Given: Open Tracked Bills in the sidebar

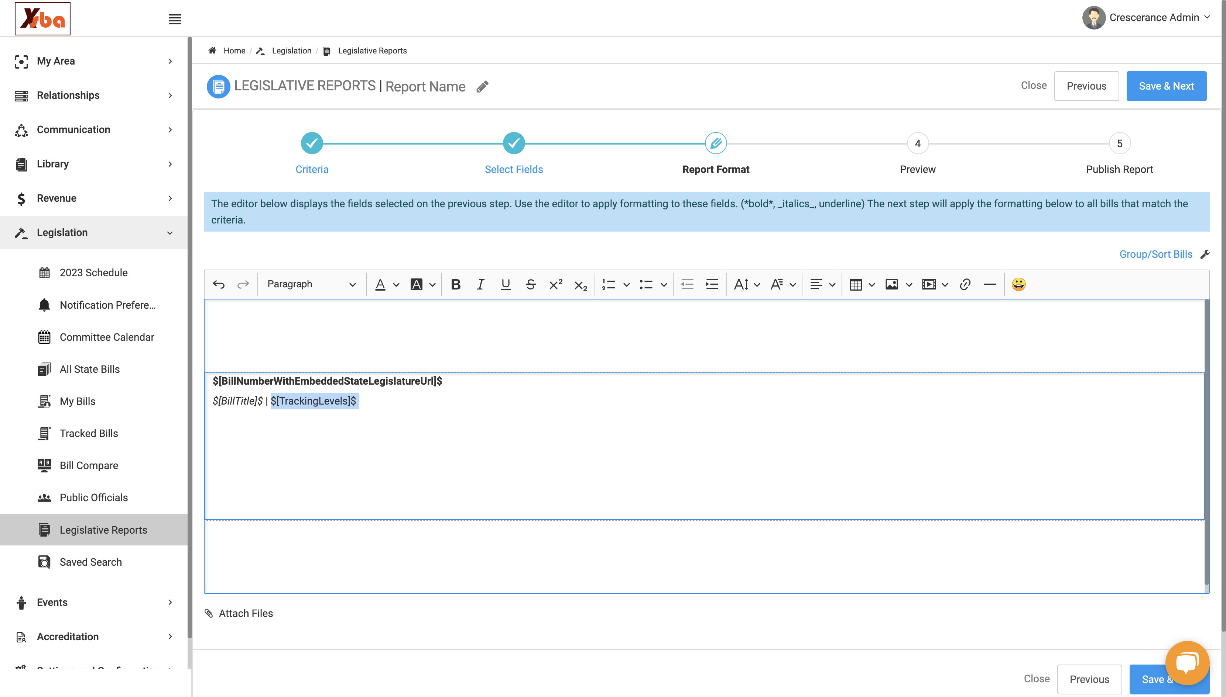Looking at the screenshot, I should tap(89, 434).
